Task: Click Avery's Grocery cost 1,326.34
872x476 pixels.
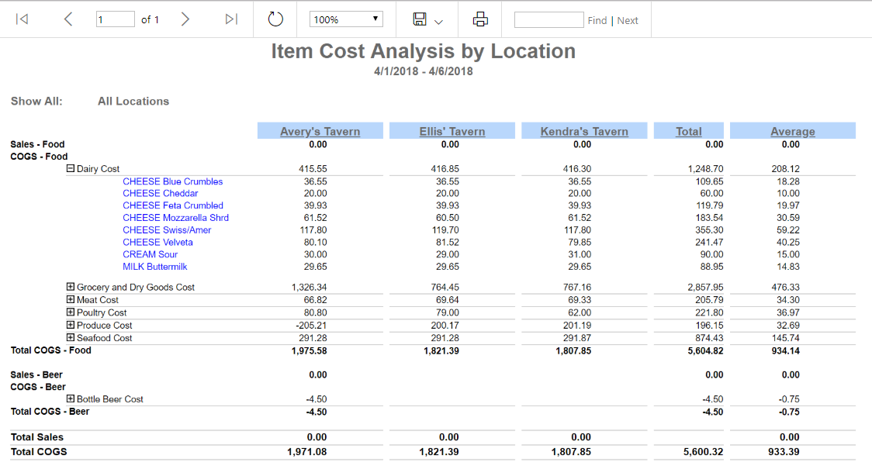Action: (x=310, y=287)
